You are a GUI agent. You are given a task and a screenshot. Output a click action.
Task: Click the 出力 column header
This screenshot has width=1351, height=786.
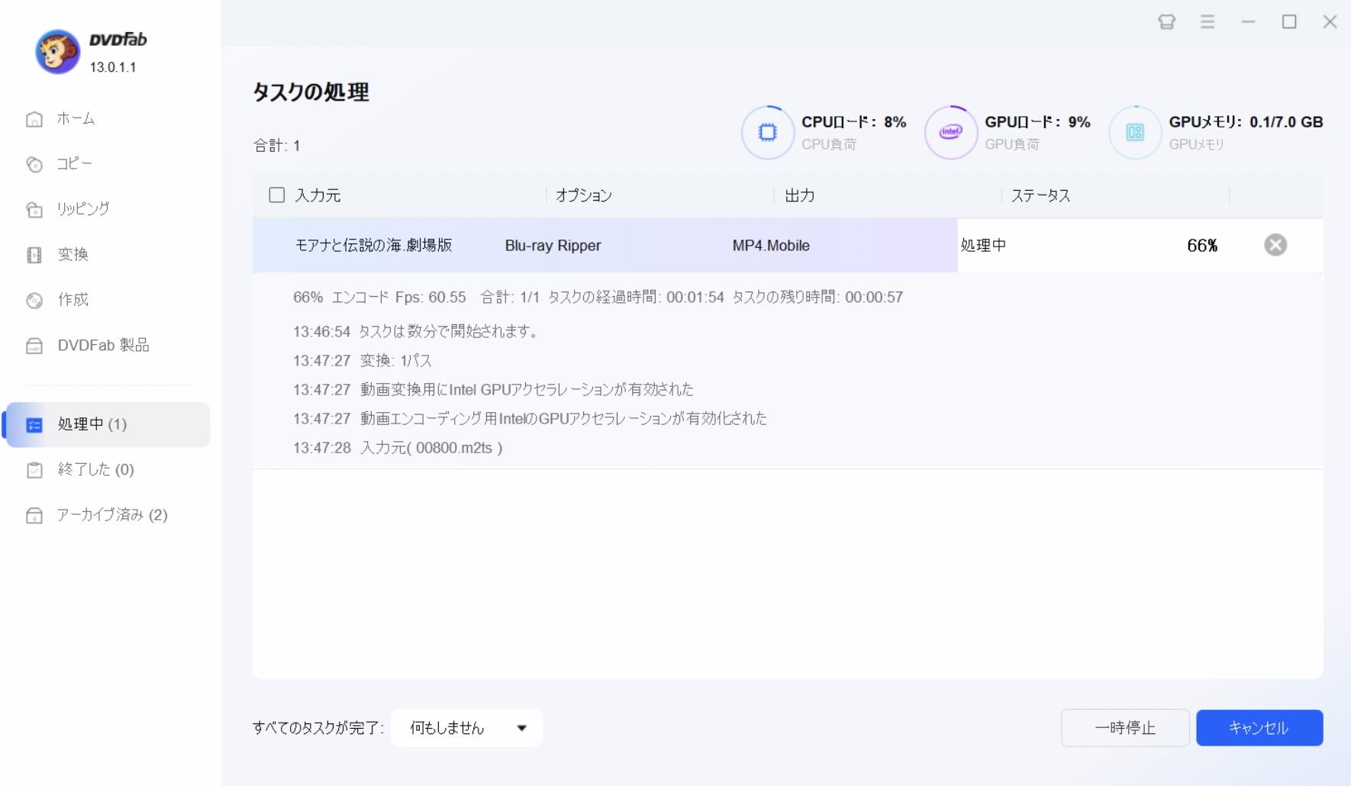tap(799, 196)
